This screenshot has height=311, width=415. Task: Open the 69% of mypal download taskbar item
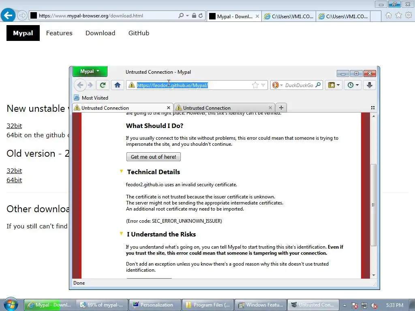point(103,305)
